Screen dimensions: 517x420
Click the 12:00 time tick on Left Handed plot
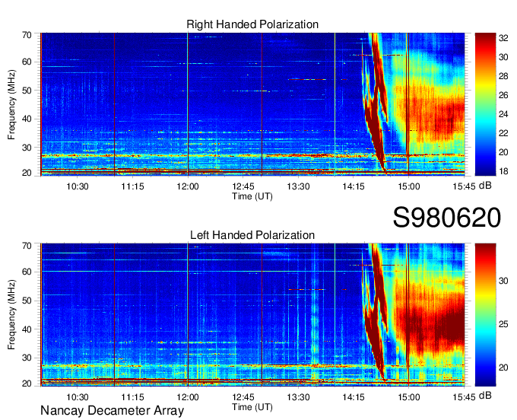pos(188,397)
